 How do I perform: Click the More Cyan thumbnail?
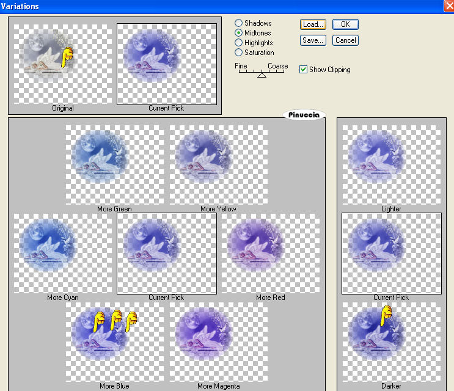(63, 254)
